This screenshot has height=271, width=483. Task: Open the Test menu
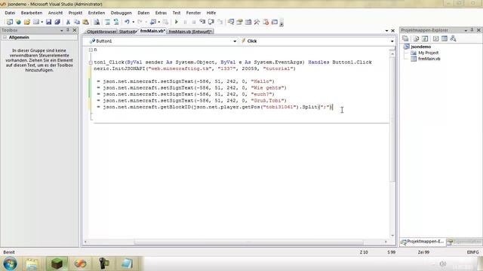(x=177, y=13)
